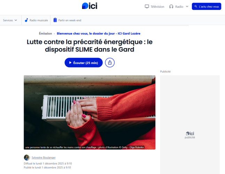
Task: Play the Écouter (25 min) audio
Action: pos(83,63)
